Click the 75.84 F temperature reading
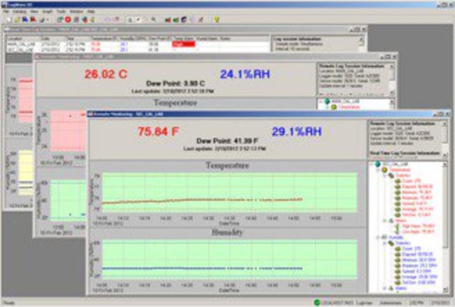 [158, 132]
